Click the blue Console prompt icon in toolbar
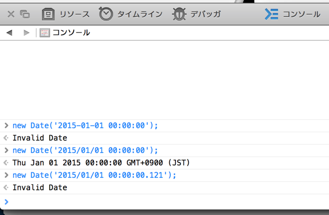 271,14
